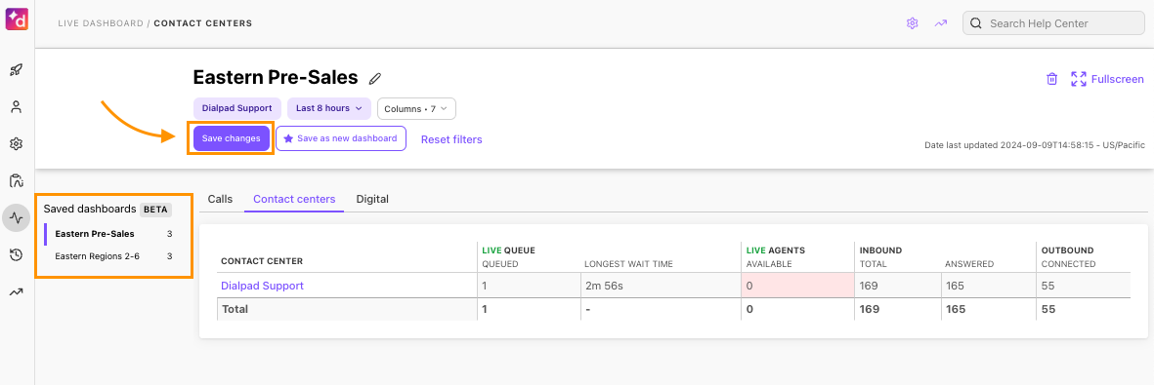Image resolution: width=1154 pixels, height=385 pixels.
Task: Click the Search Help Center field
Action: pyautogui.click(x=1053, y=23)
